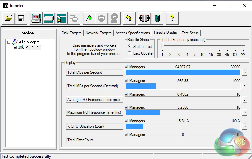Open arrow next to Total I/Os per Second bar
Viewport: 252px width, 159px height.
click(244, 73)
